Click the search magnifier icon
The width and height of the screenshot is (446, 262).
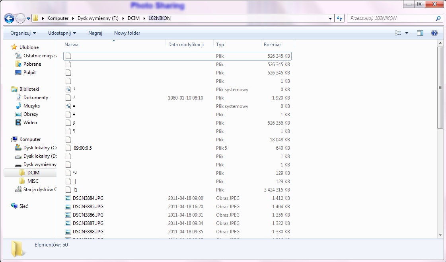click(x=438, y=18)
